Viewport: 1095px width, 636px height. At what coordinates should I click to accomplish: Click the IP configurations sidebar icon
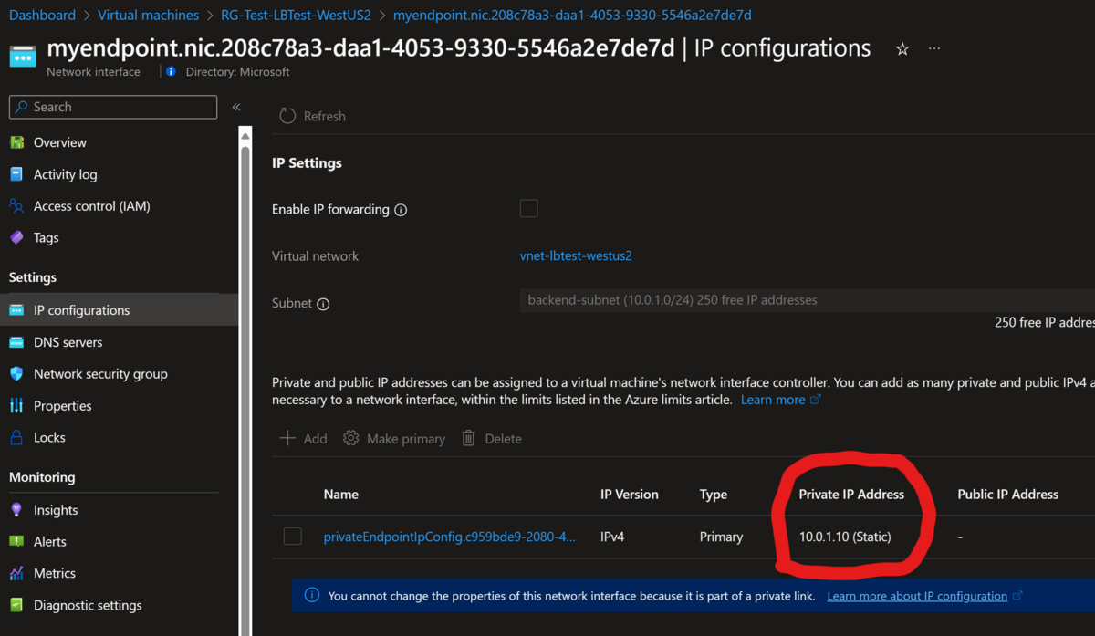pos(16,310)
